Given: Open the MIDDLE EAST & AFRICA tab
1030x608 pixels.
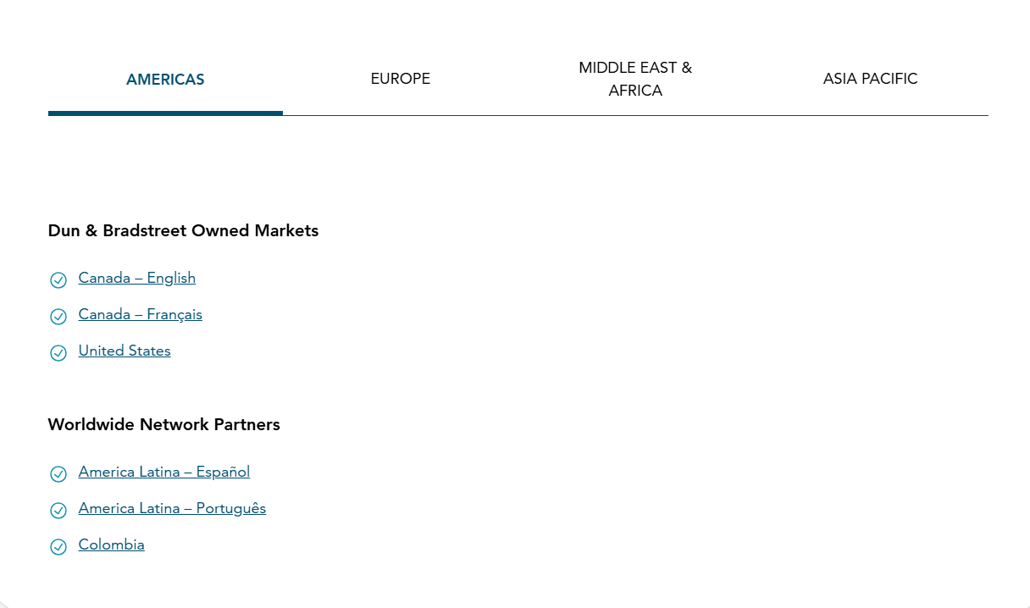Looking at the screenshot, I should tap(635, 79).
